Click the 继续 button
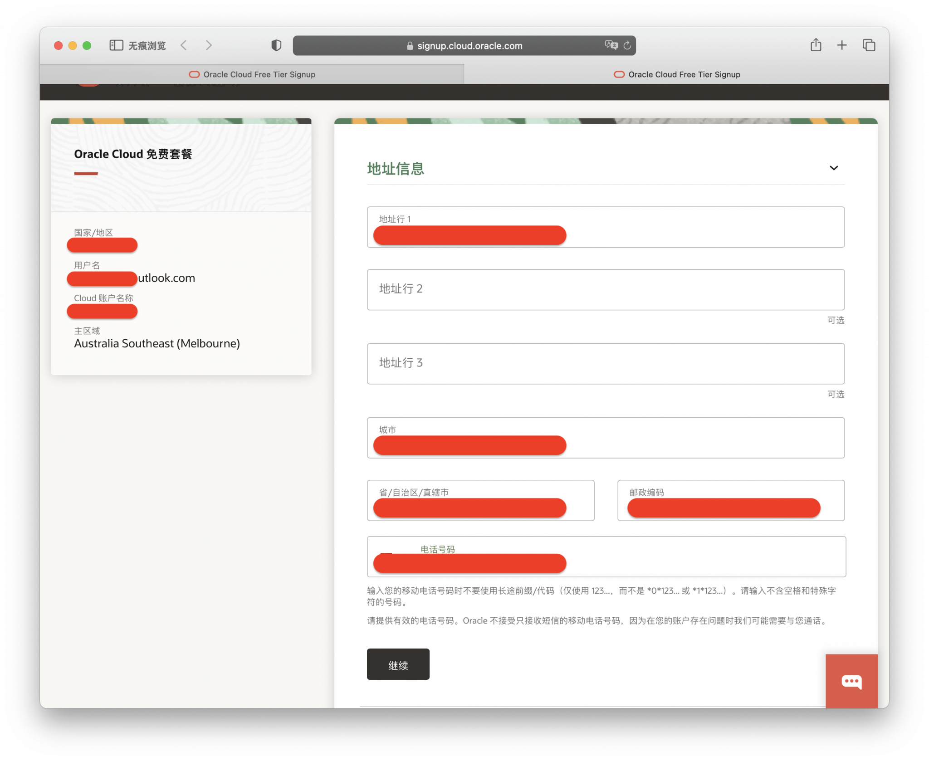The image size is (929, 761). click(398, 664)
